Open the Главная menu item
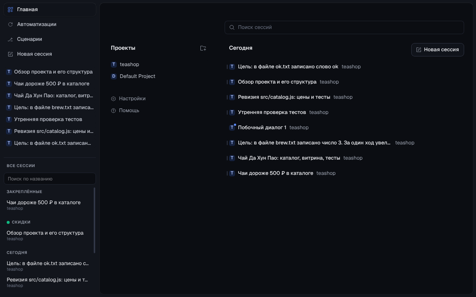The width and height of the screenshot is (476, 297). click(50, 10)
